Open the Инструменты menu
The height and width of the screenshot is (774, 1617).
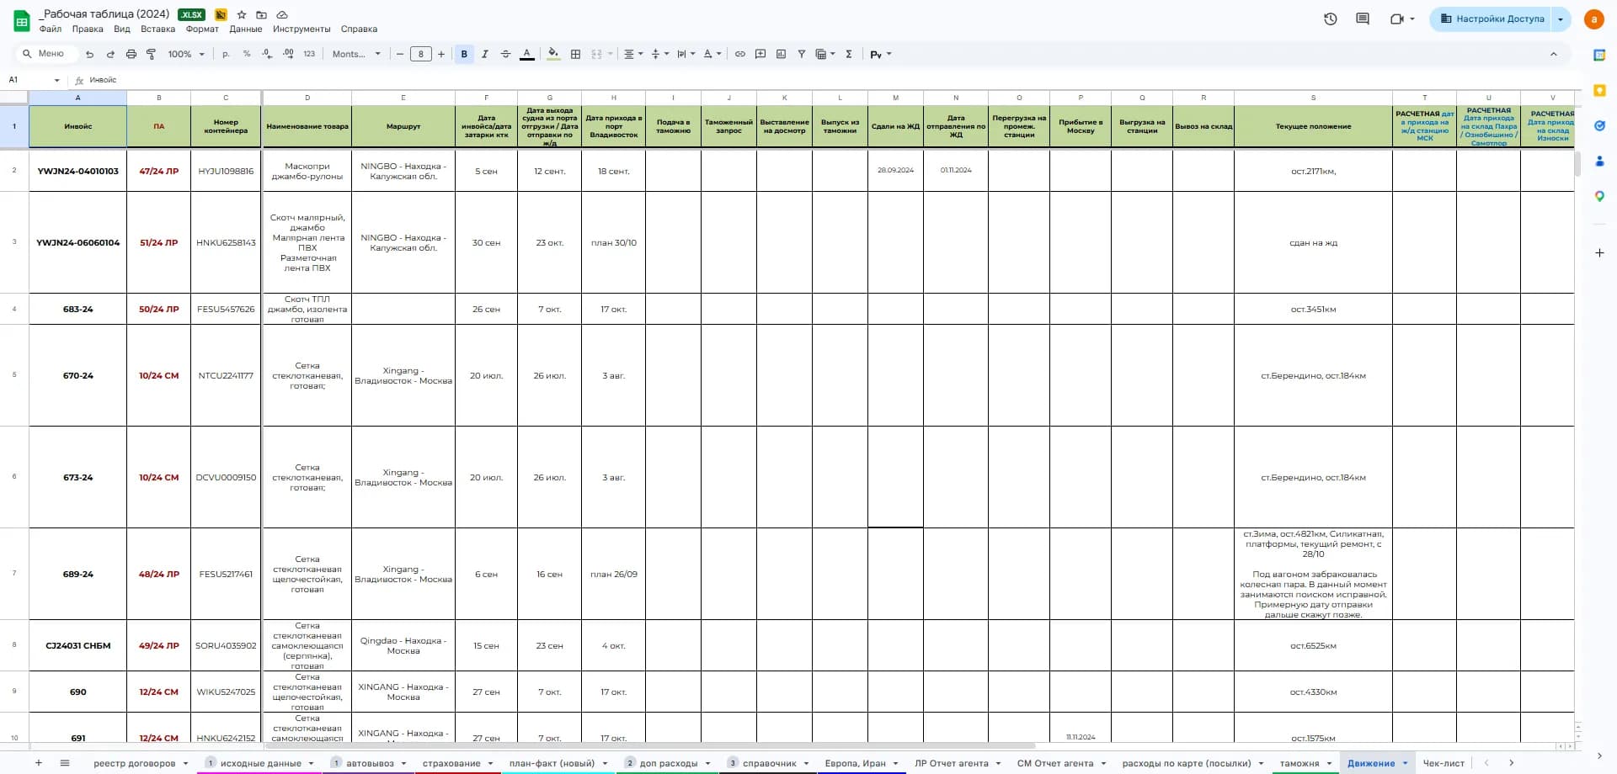click(x=302, y=29)
